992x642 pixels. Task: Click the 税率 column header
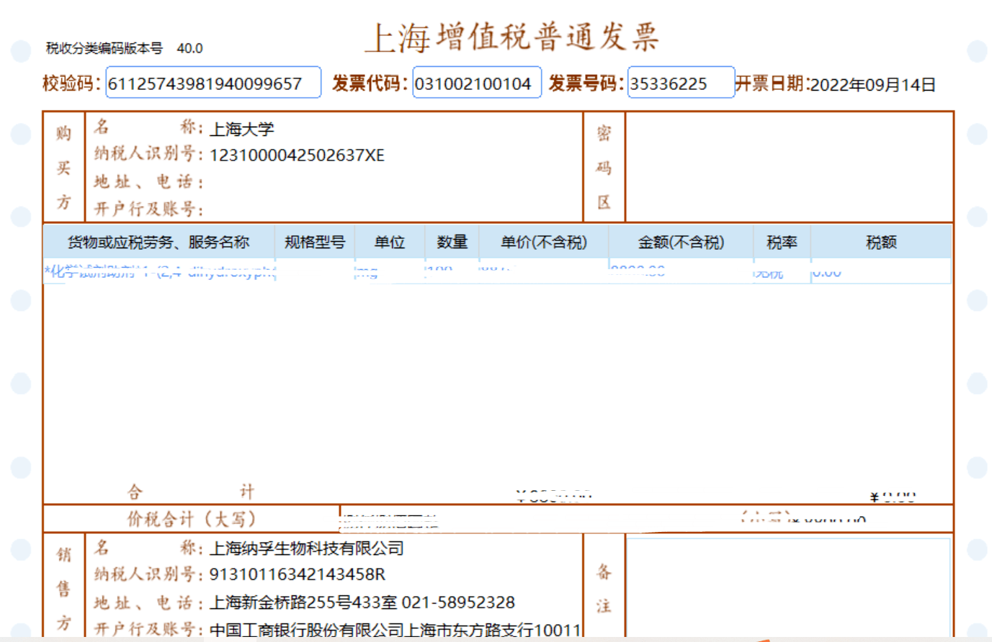point(782,243)
